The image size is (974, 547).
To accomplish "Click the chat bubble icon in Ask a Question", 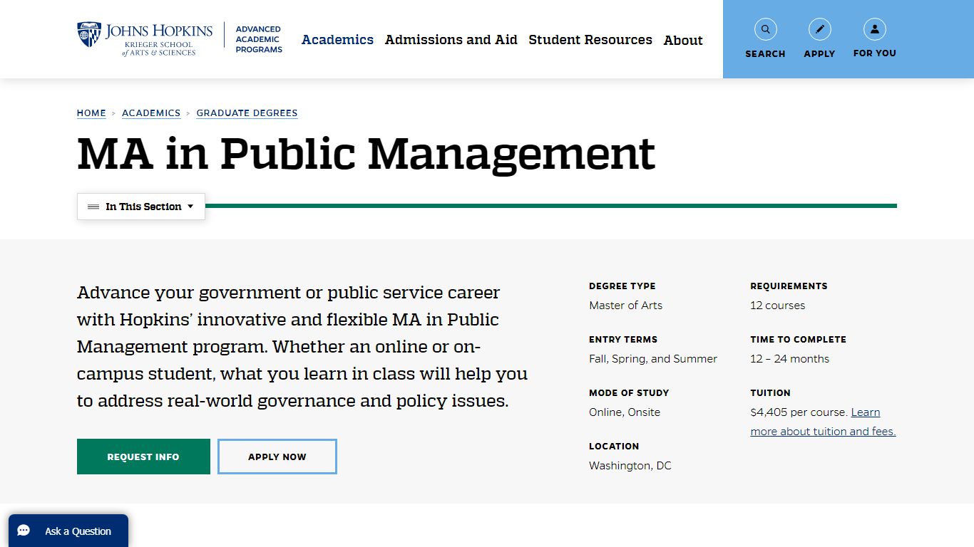I will click(x=24, y=531).
